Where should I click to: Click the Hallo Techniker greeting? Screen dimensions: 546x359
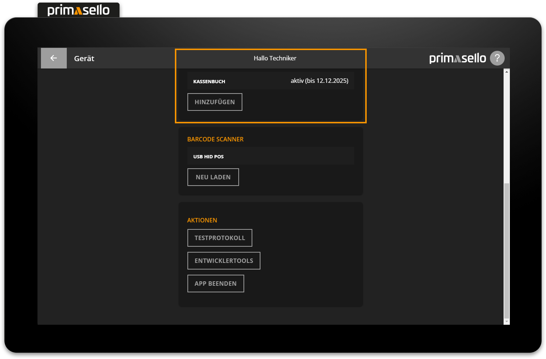pos(275,58)
